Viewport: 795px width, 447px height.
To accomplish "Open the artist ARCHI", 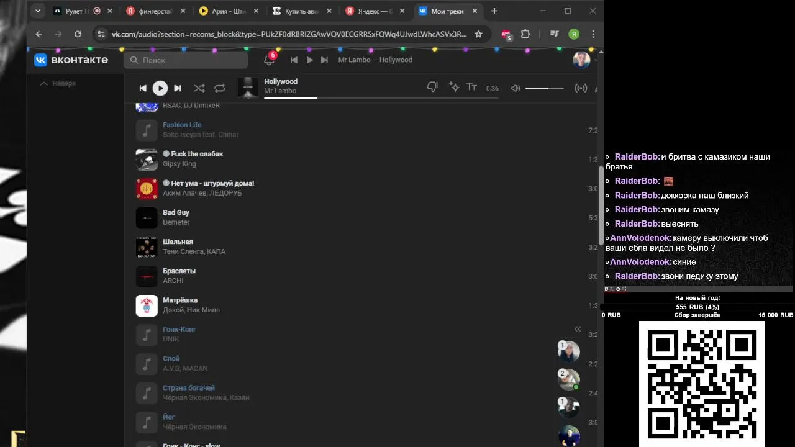I will pyautogui.click(x=173, y=281).
